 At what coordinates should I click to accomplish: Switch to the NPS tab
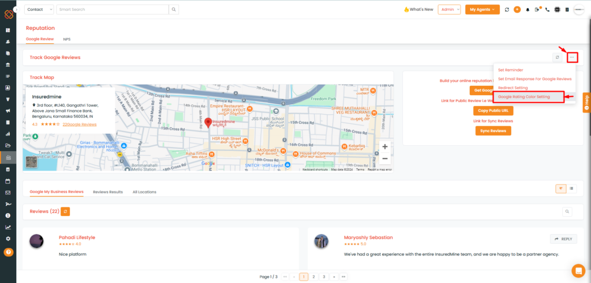pos(67,39)
